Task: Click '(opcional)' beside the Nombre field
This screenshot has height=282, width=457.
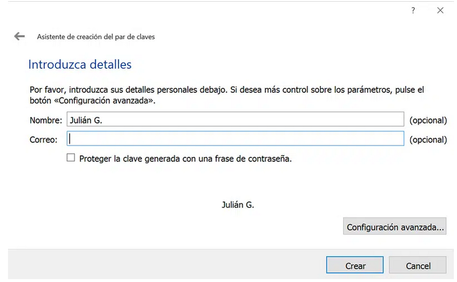Action: point(428,120)
